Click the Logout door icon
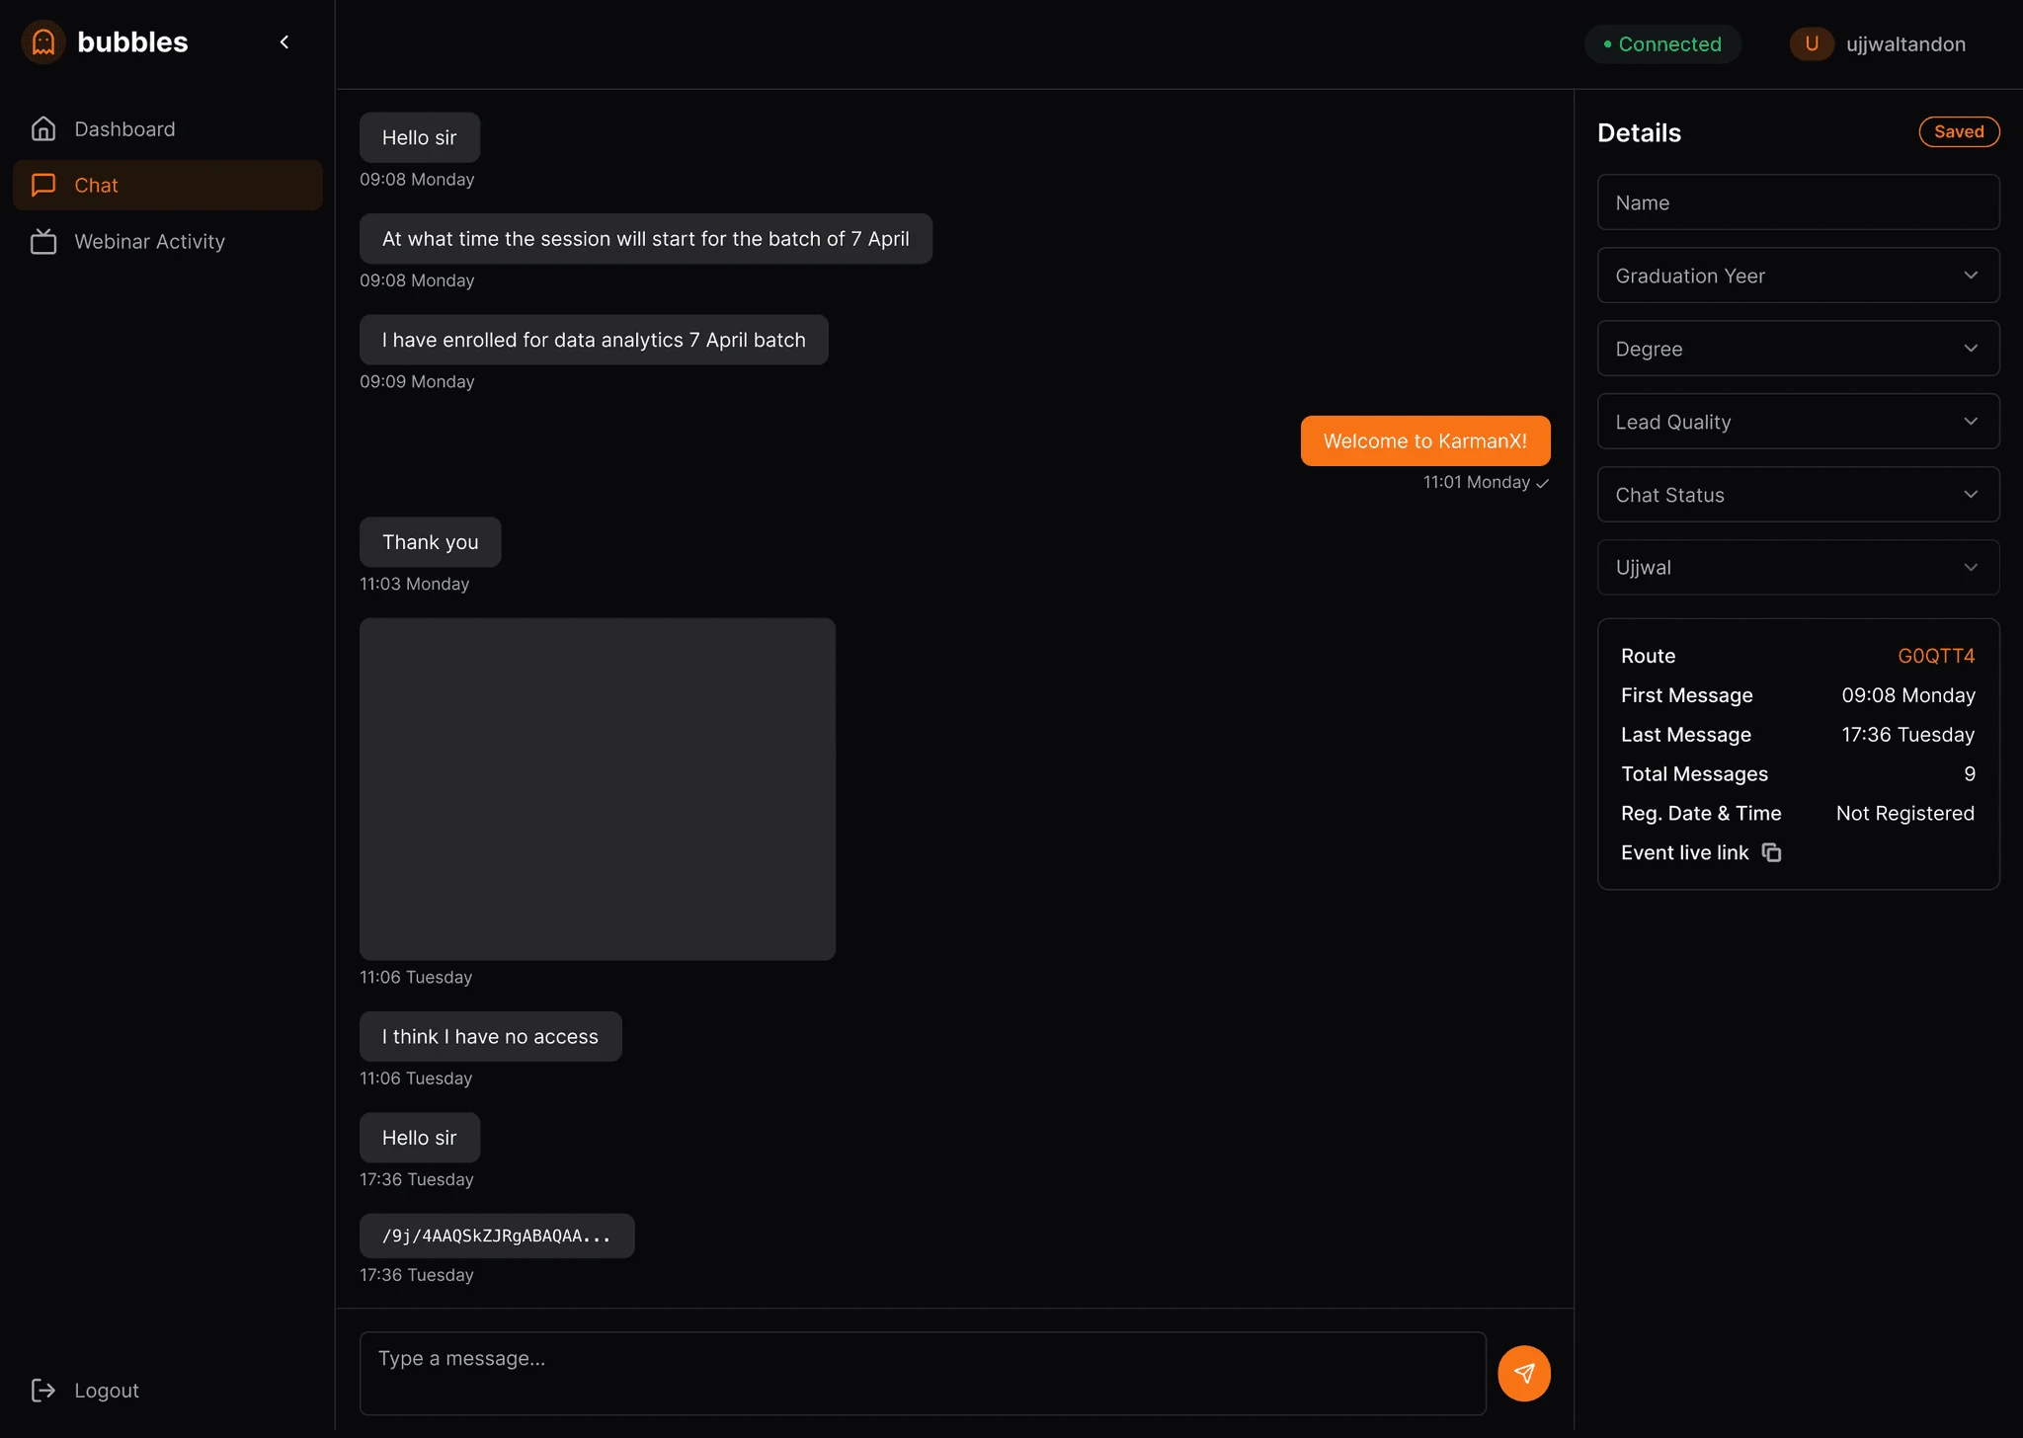Image resolution: width=2023 pixels, height=1438 pixels. [x=43, y=1390]
